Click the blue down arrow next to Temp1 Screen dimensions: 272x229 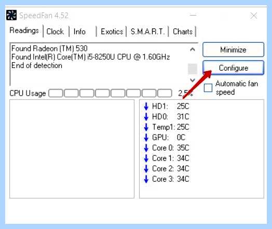[146, 127]
